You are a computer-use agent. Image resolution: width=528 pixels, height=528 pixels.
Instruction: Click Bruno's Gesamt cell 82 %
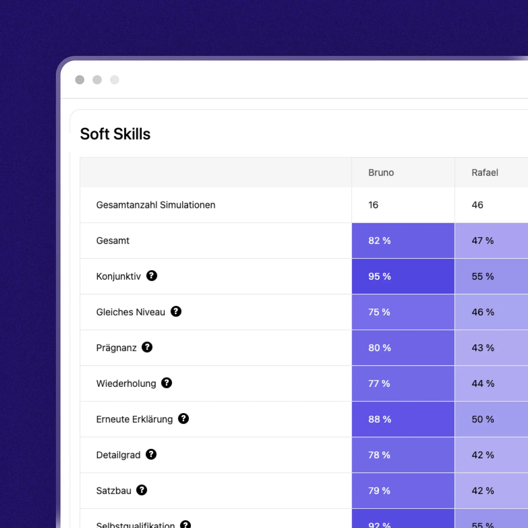[x=403, y=241]
